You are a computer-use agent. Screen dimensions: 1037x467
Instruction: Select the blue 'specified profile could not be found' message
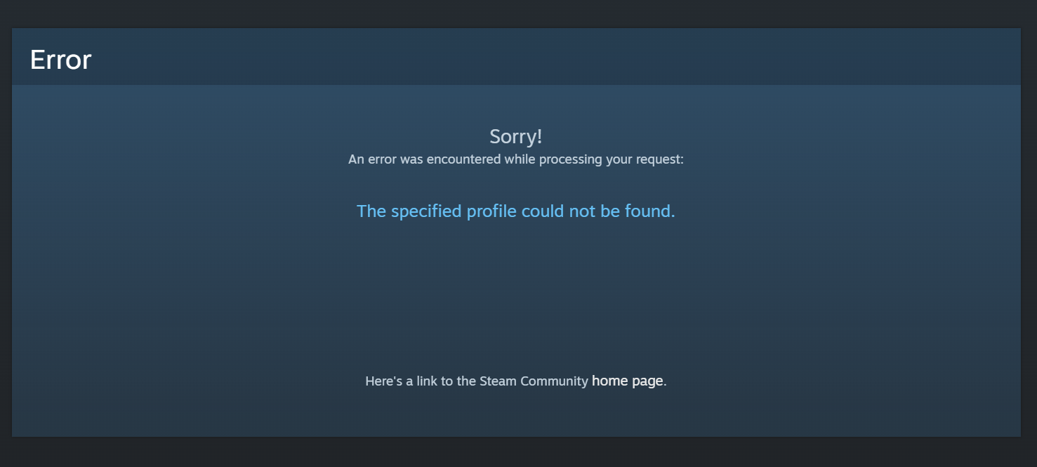pyautogui.click(x=516, y=211)
